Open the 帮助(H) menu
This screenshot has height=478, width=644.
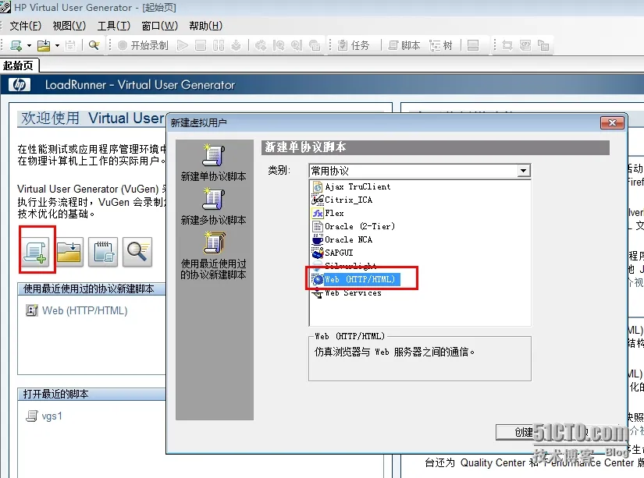205,26
